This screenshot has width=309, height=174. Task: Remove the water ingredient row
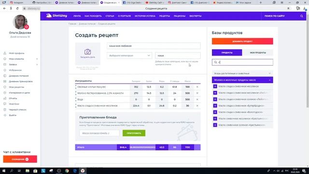(197, 100)
